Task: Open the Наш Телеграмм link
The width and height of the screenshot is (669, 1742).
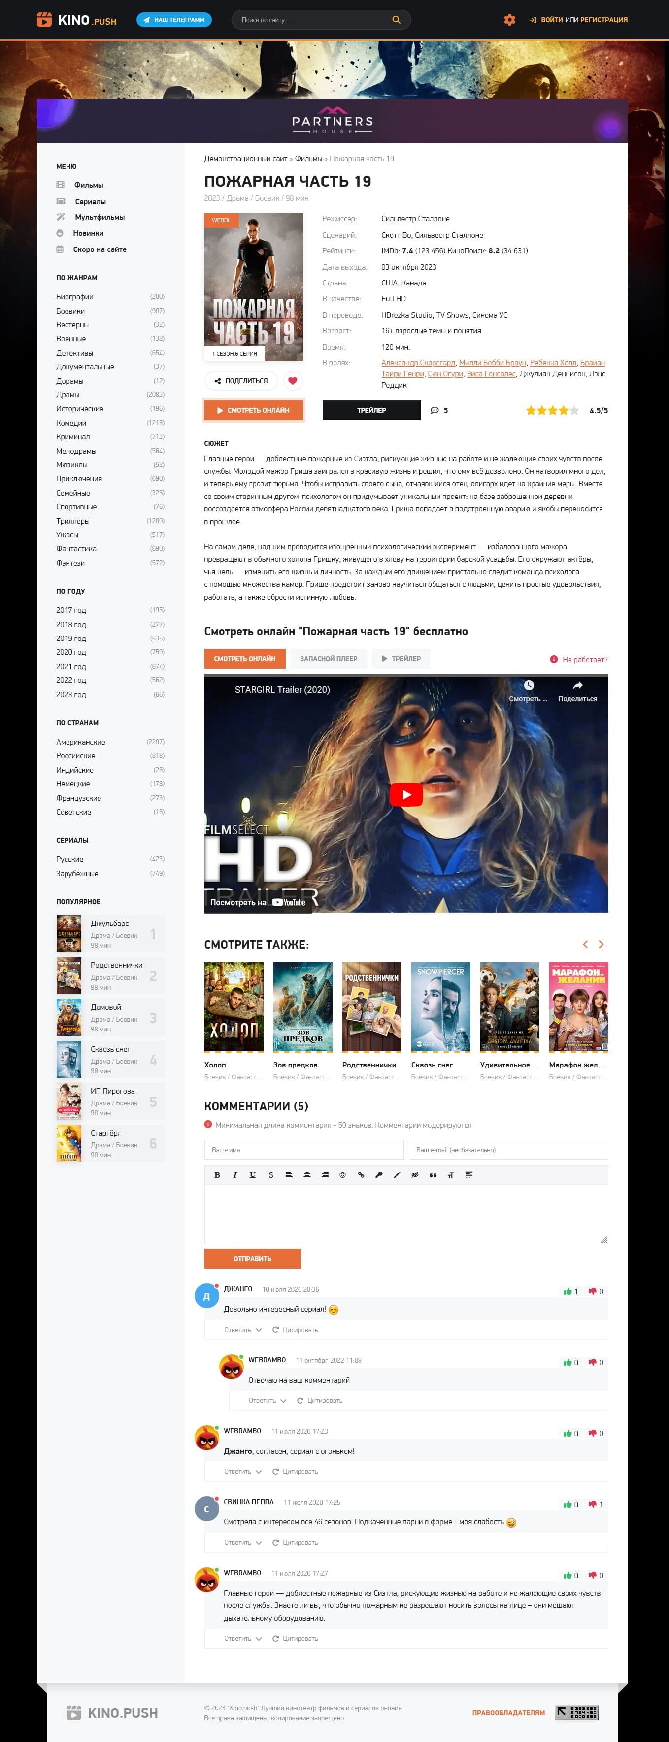Action: click(174, 20)
